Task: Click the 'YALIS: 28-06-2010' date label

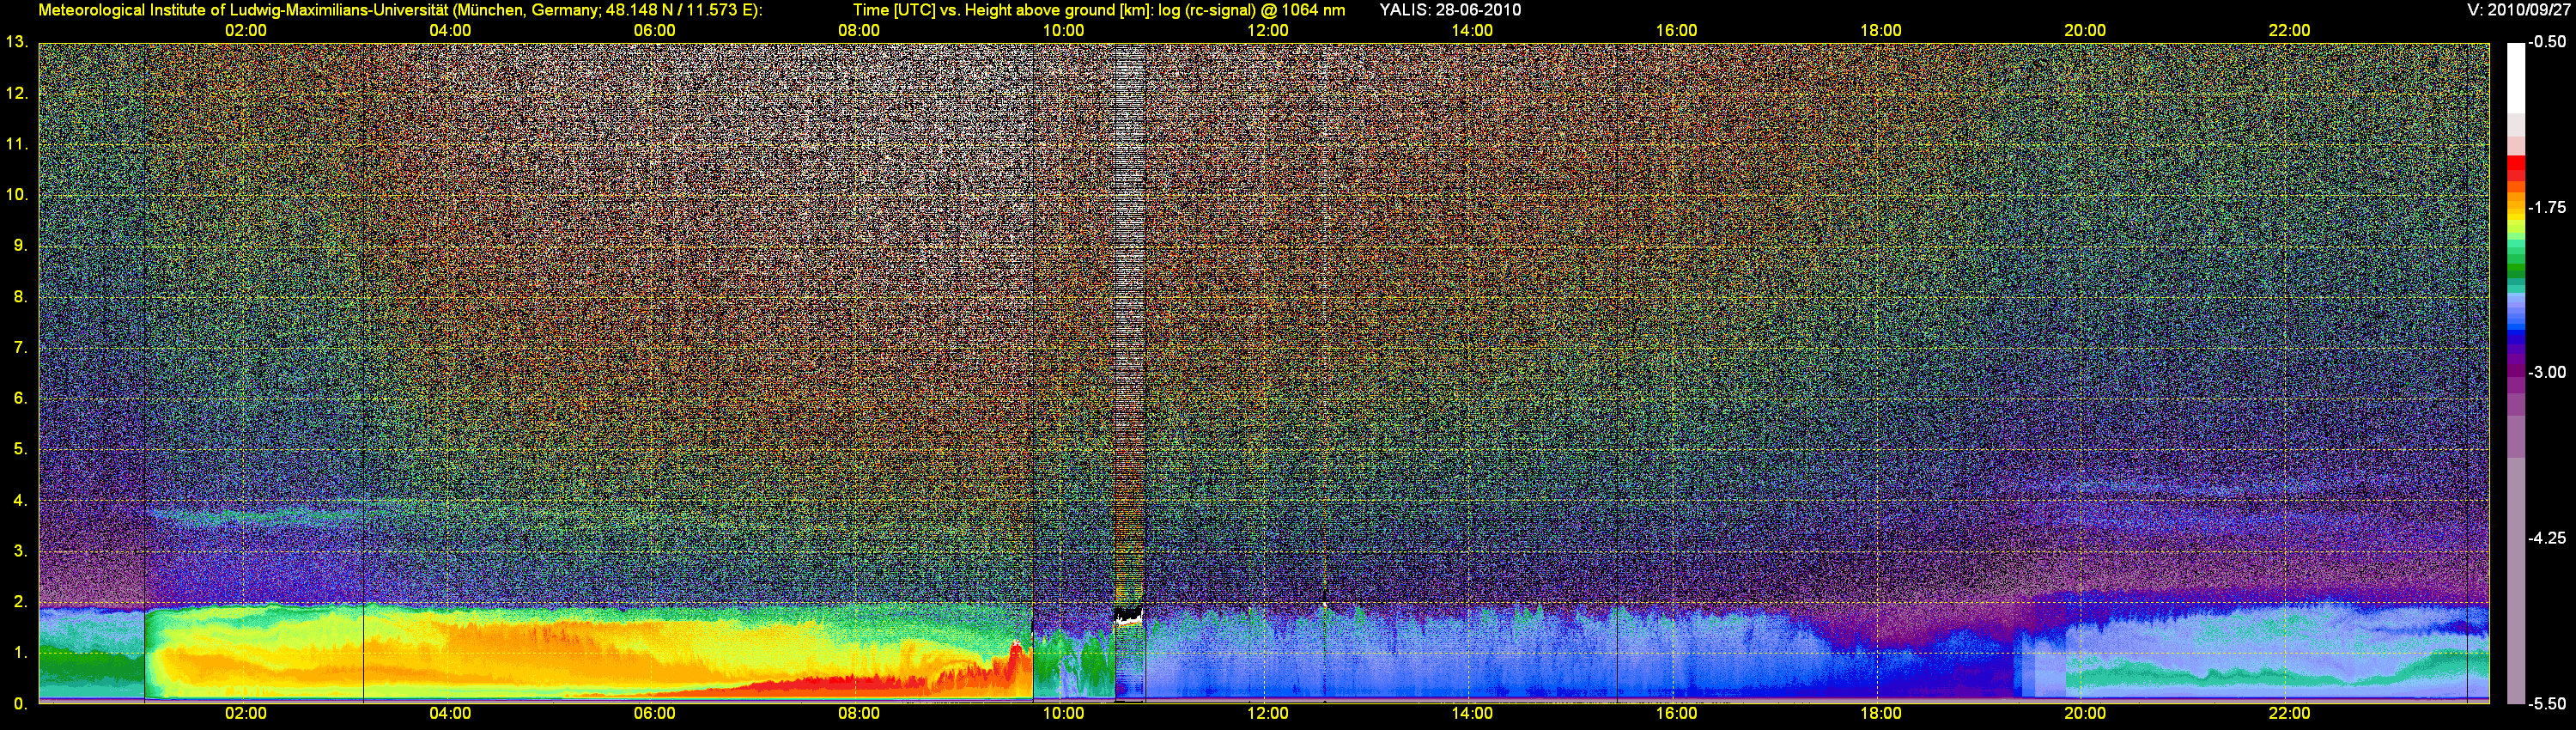Action: tap(1450, 10)
